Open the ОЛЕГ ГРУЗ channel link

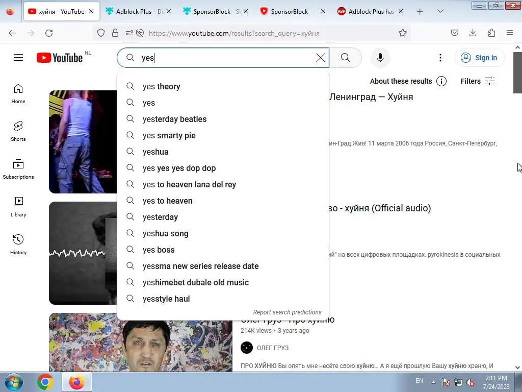point(273,348)
